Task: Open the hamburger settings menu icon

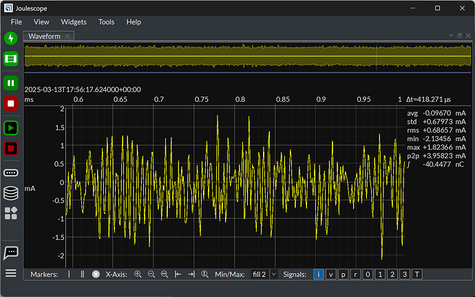Action: [11, 273]
